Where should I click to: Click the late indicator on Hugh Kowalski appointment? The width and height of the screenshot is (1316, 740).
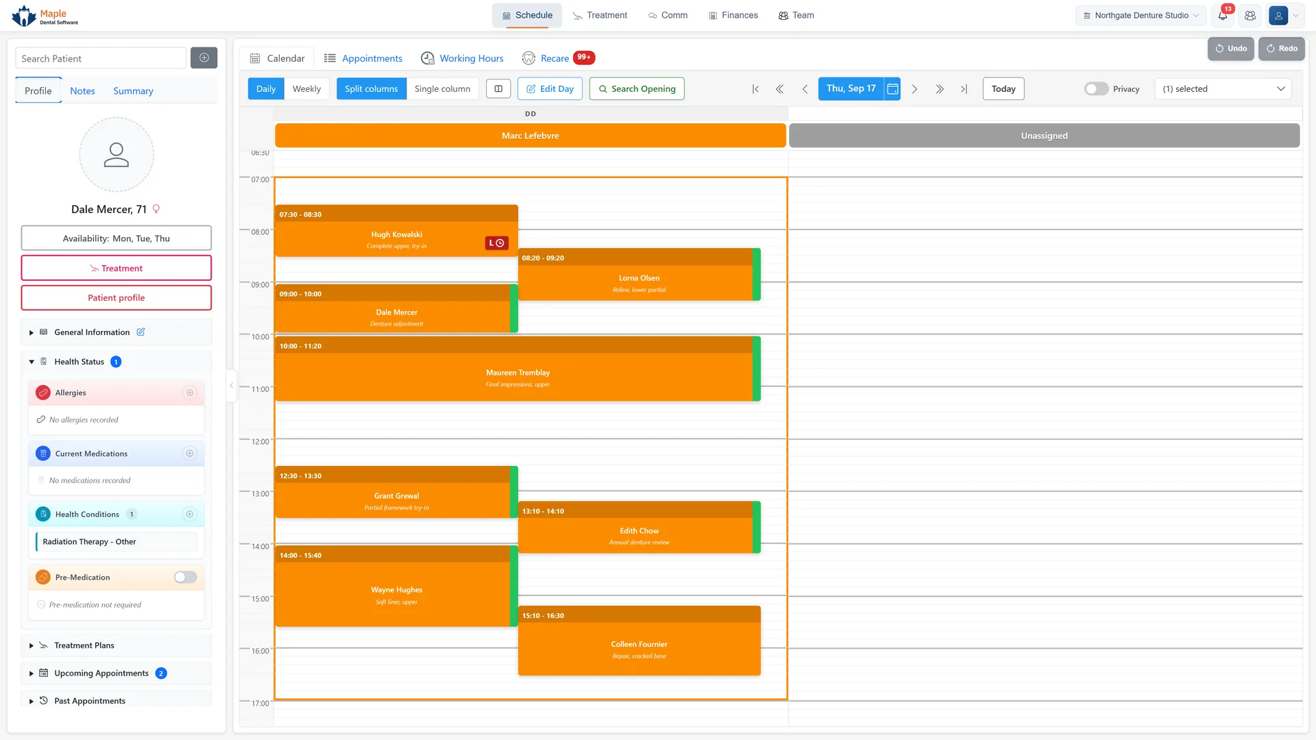pyautogui.click(x=497, y=243)
